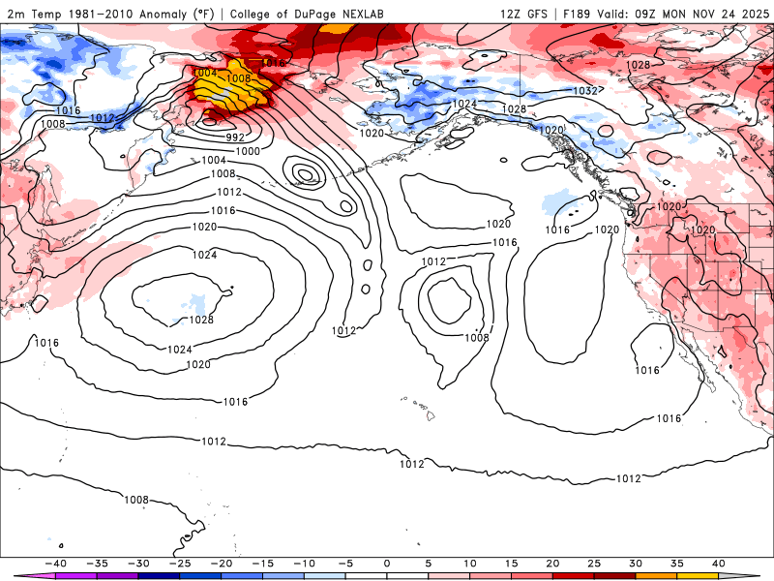Click the 1028 label inside the western Pacific high
This screenshot has height=581, width=774.
(201, 320)
